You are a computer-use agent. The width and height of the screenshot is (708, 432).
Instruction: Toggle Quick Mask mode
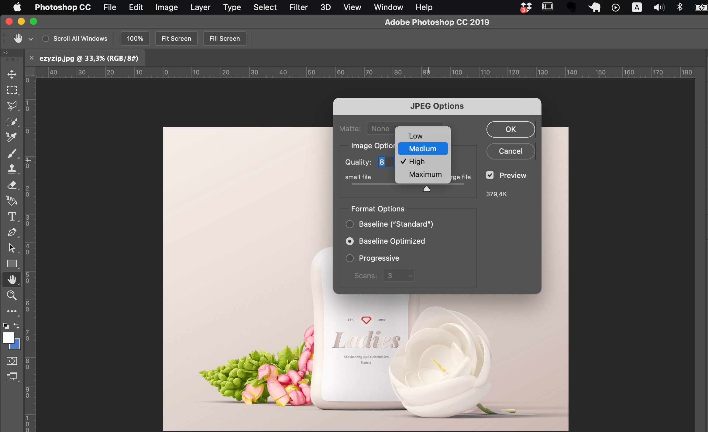(x=12, y=361)
